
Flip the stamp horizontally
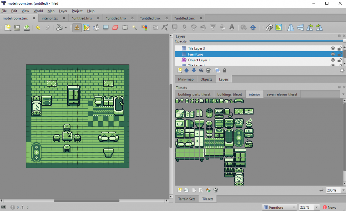click(291, 27)
